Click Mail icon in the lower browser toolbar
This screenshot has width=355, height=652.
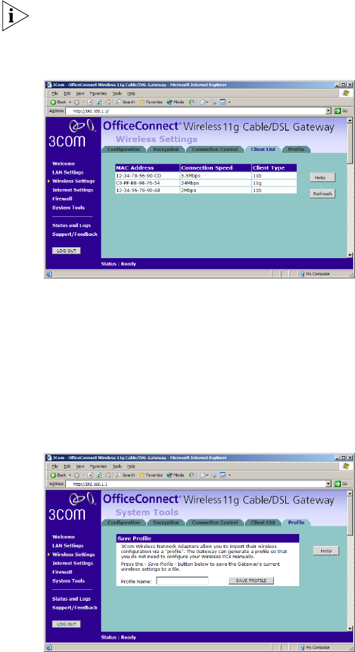coord(201,475)
